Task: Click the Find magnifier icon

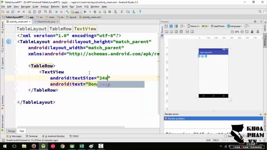Action: click(45, 12)
